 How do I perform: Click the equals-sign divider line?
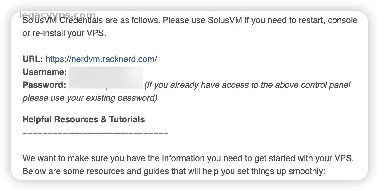95,133
